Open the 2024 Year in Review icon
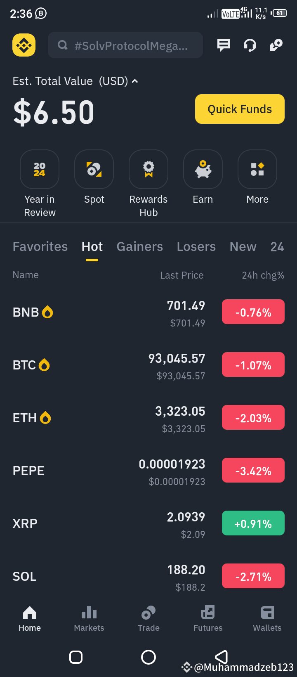Screen dimensions: 297x677 40,169
